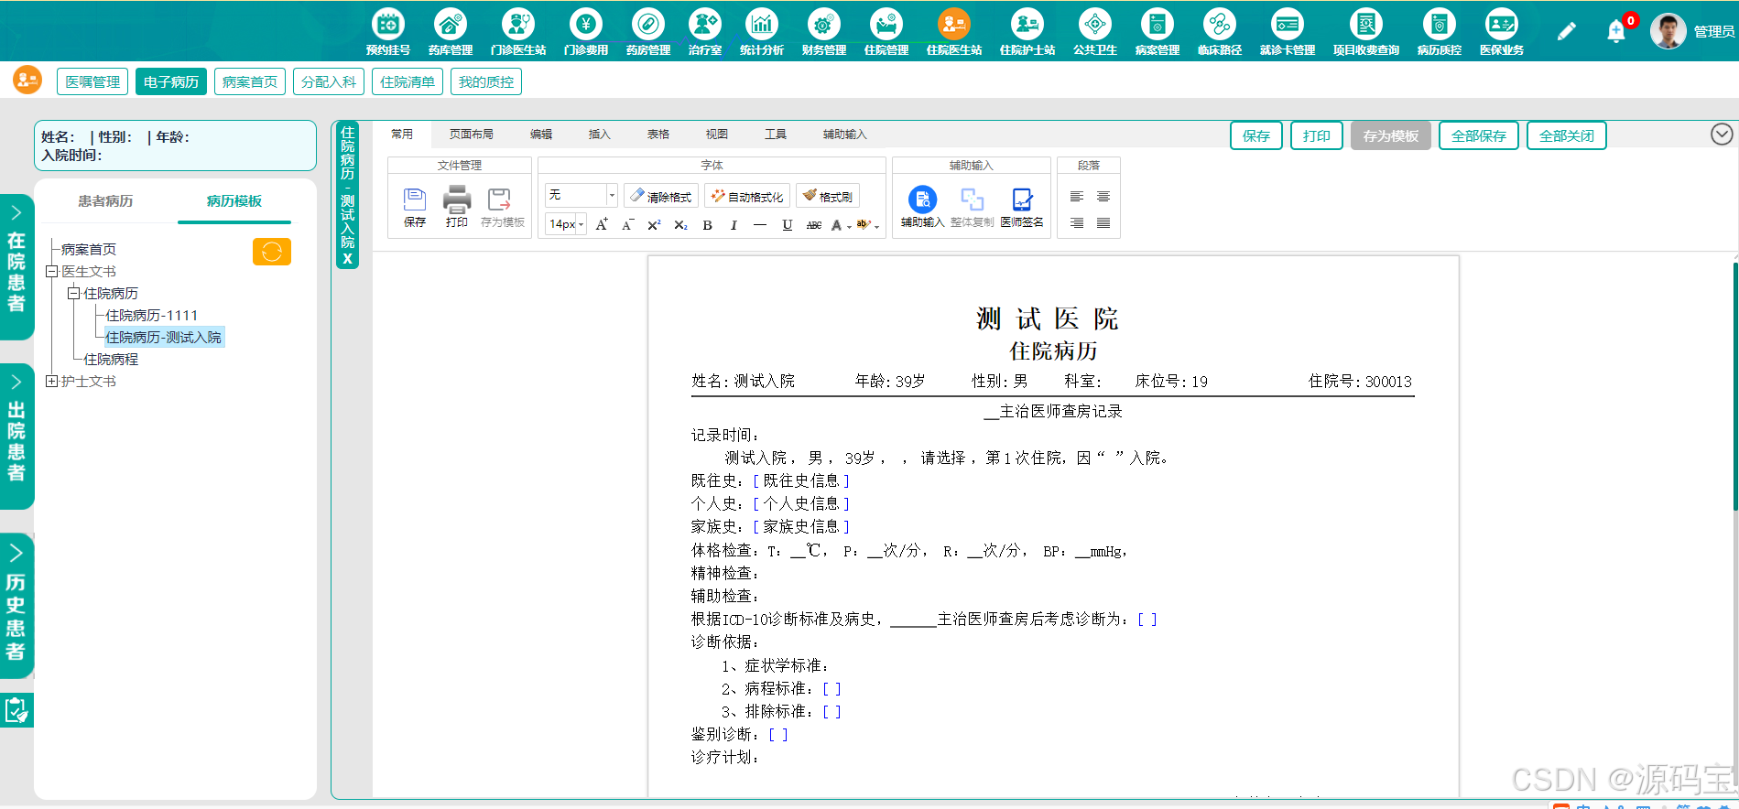The image size is (1739, 809).
Task: Open the 药房管理 module
Action: [648, 31]
